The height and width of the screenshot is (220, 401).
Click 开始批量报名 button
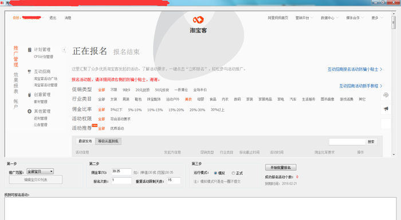[x=281, y=167]
